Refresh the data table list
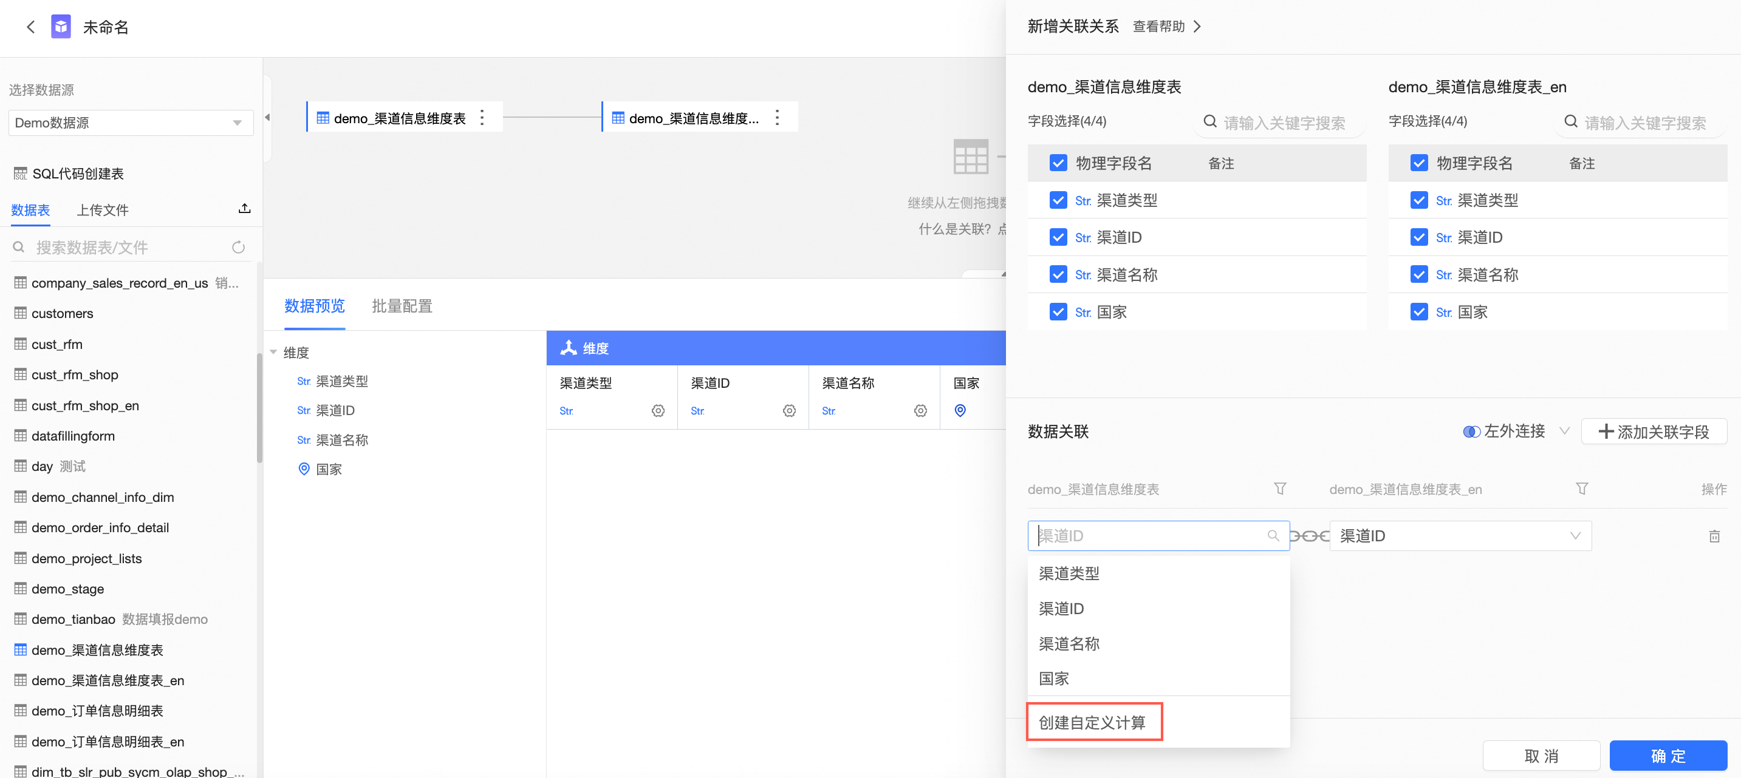Screen dimensions: 1741x778 click(x=239, y=248)
